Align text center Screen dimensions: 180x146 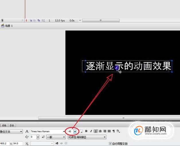point(100,131)
